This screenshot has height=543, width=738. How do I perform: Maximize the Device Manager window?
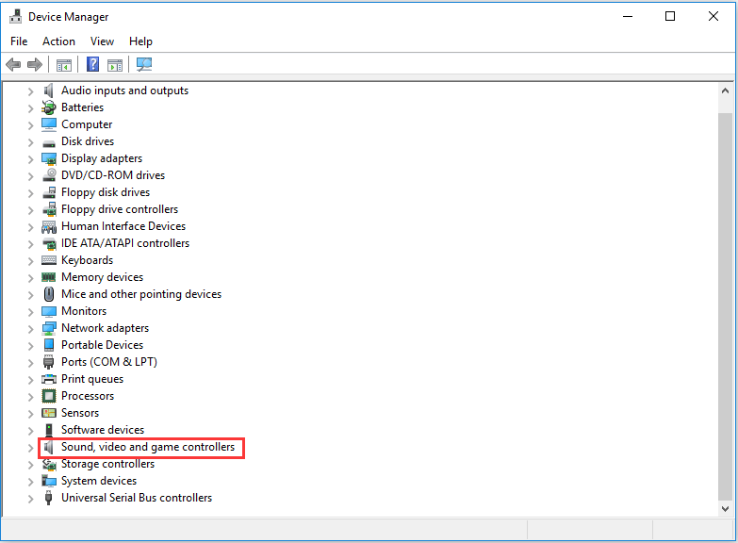pos(670,16)
